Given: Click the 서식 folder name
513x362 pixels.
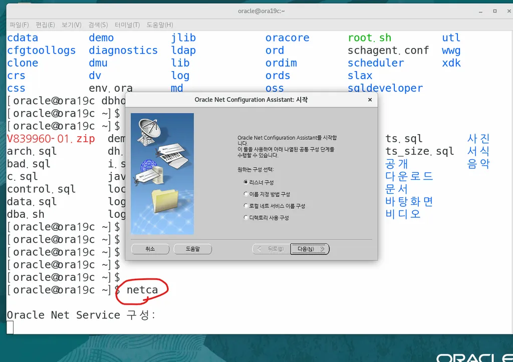Looking at the screenshot, I should click(x=478, y=151).
